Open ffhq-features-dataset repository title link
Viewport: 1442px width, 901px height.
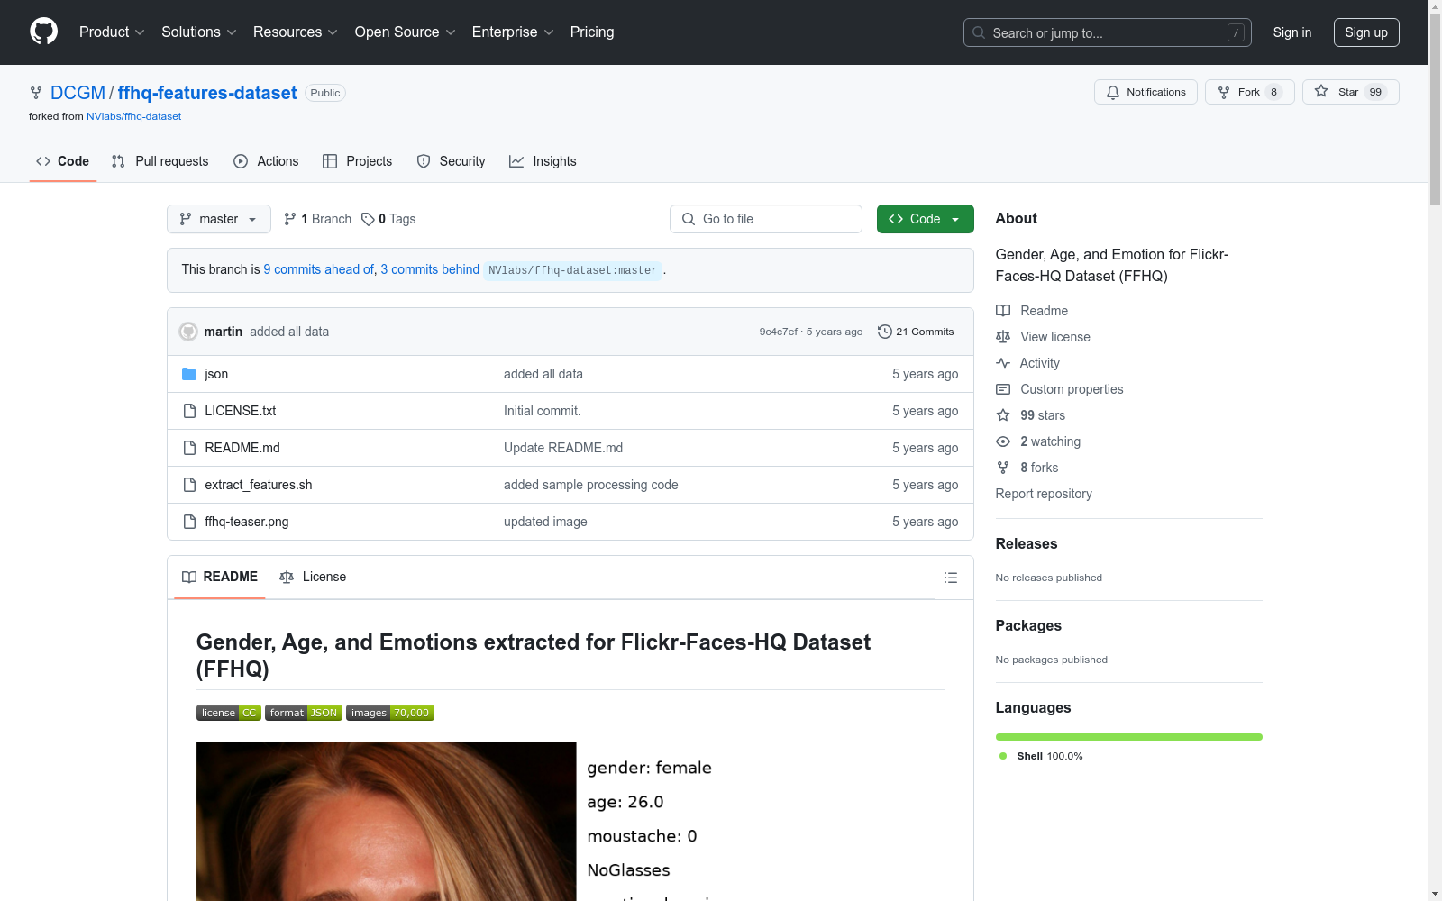click(207, 93)
